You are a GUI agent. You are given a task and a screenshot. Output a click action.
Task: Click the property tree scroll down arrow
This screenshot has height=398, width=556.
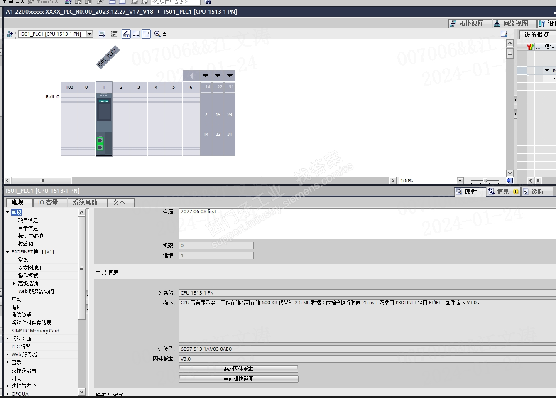(x=82, y=392)
